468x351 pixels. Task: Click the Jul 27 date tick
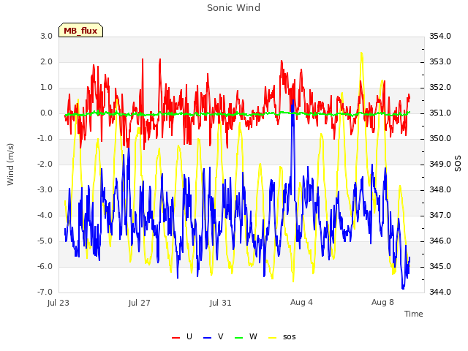(x=140, y=303)
